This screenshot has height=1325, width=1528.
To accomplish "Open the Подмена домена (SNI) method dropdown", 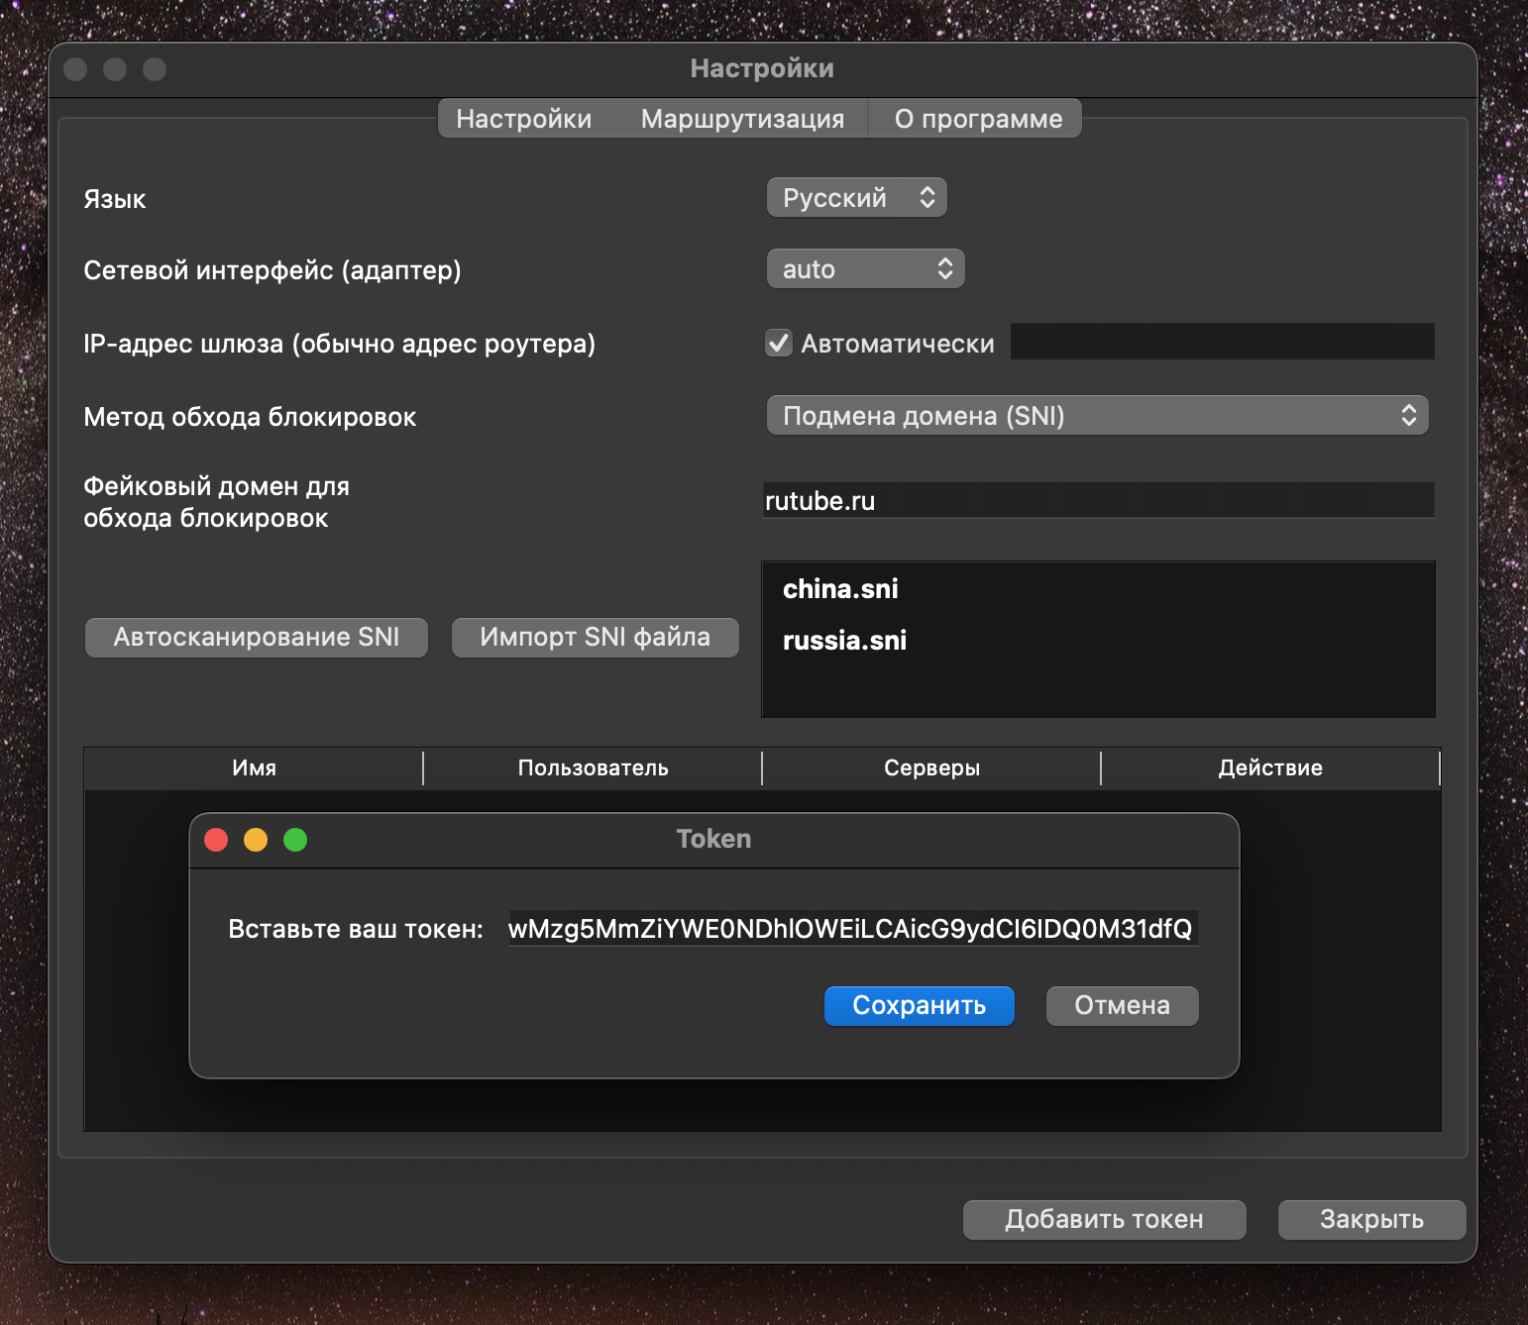I will tap(1098, 415).
